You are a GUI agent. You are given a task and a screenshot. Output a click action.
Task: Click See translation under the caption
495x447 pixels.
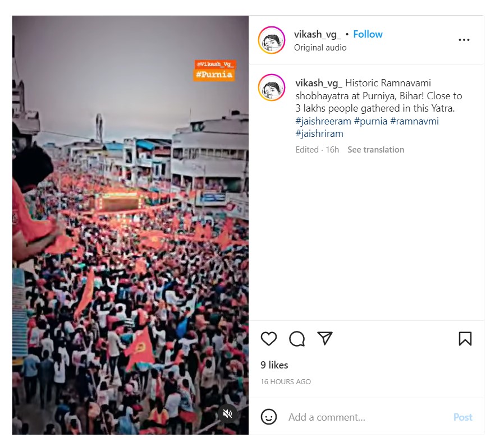375,150
